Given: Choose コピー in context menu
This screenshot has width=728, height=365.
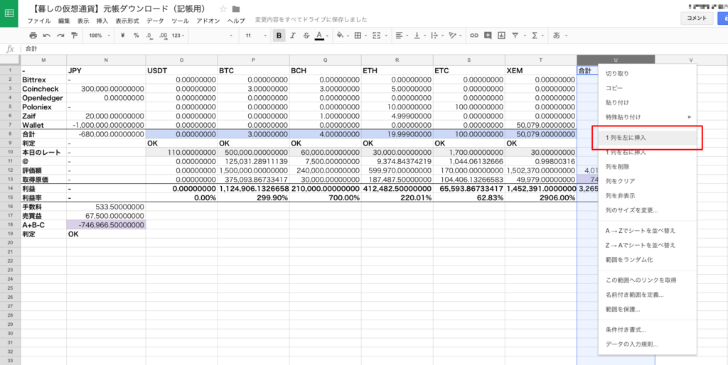Looking at the screenshot, I should tap(648, 87).
